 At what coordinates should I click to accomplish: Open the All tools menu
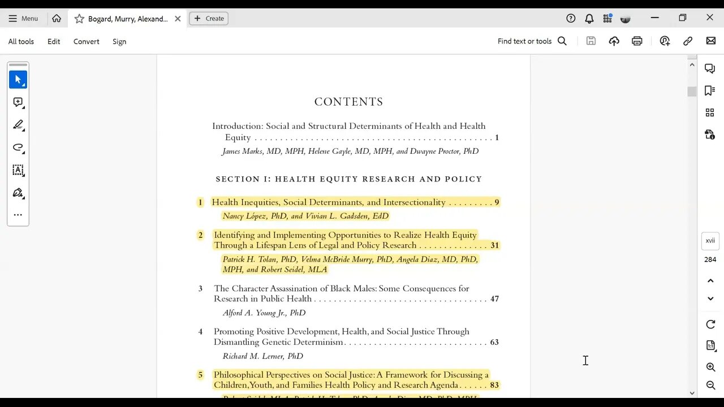pyautogui.click(x=21, y=41)
